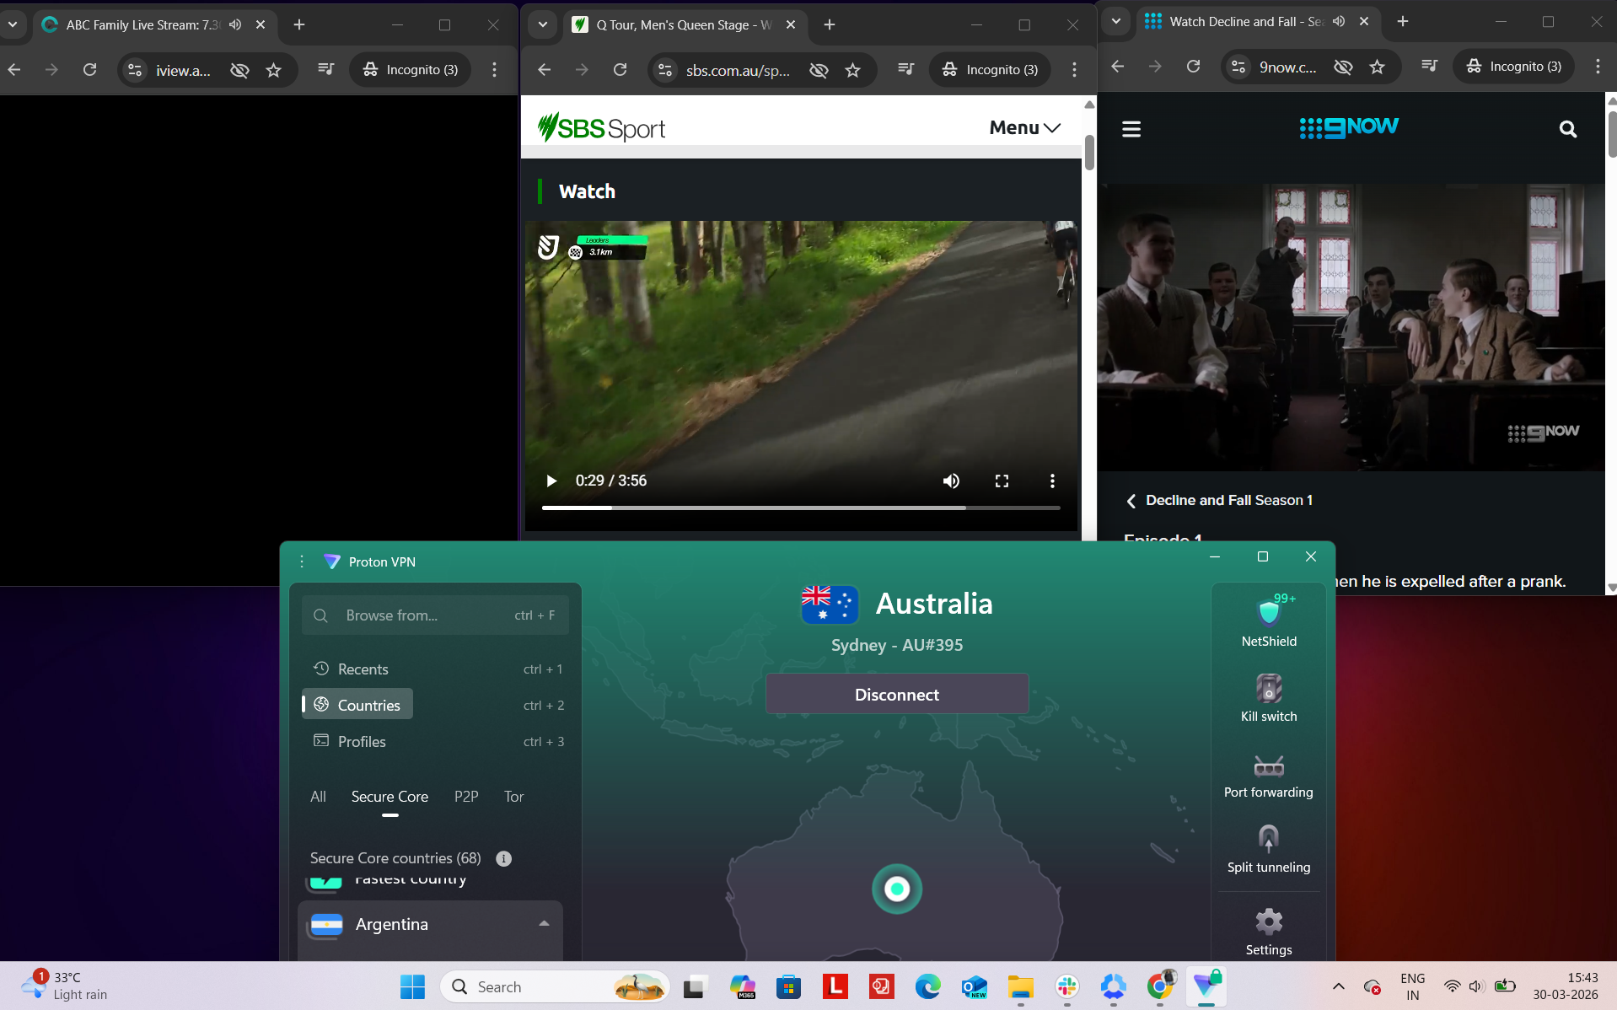Select the Tor tab in Proton VPN
Viewport: 1617px width, 1010px height.
pyautogui.click(x=513, y=796)
